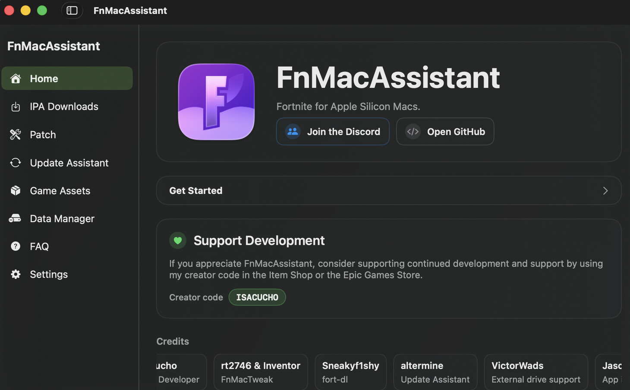Viewport: 630px width, 390px height.
Task: Select the Game Assets label in sidebar
Action: (x=60, y=191)
